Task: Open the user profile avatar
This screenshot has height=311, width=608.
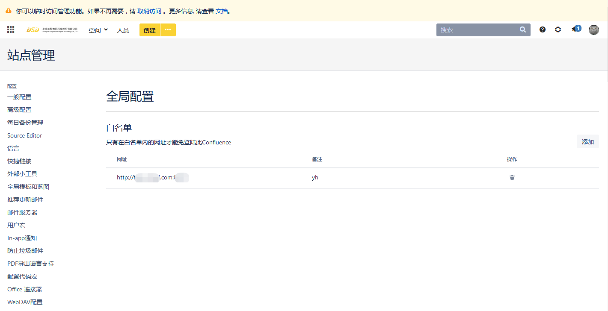Action: click(x=594, y=30)
